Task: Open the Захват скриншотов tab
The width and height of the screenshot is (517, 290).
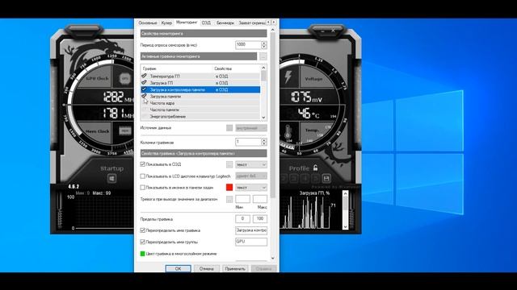Action: (251, 23)
